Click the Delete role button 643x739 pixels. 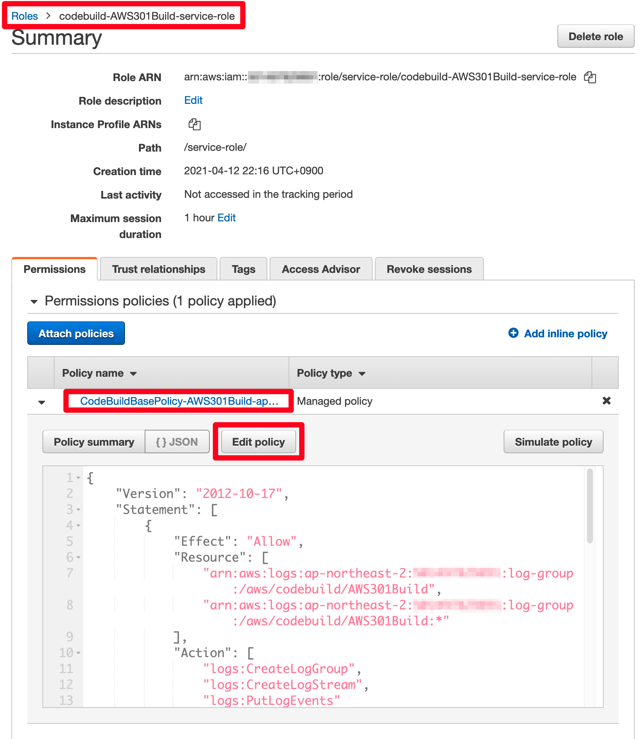596,36
